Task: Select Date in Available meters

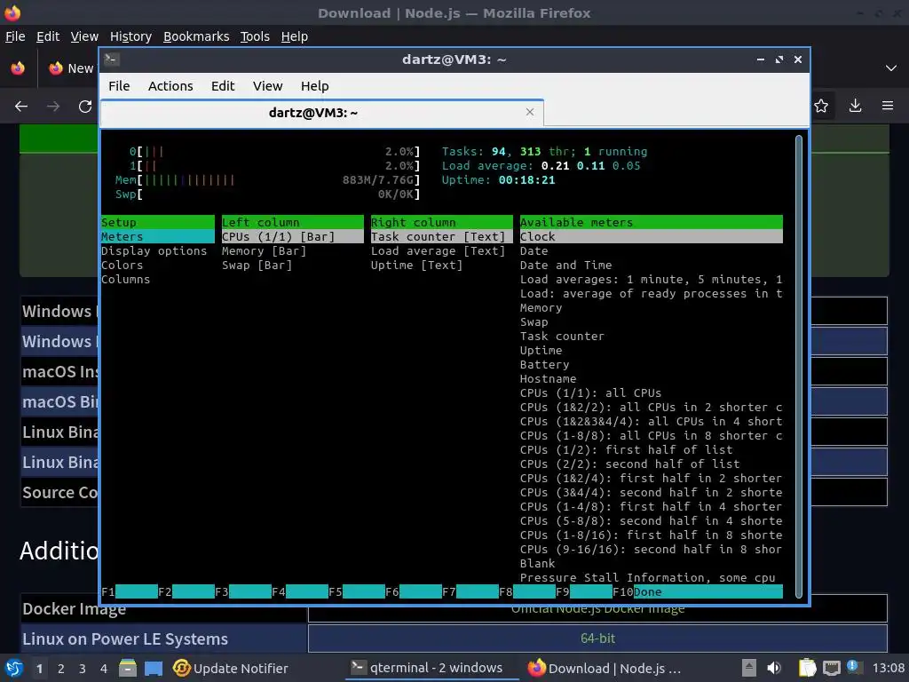Action: coord(534,250)
